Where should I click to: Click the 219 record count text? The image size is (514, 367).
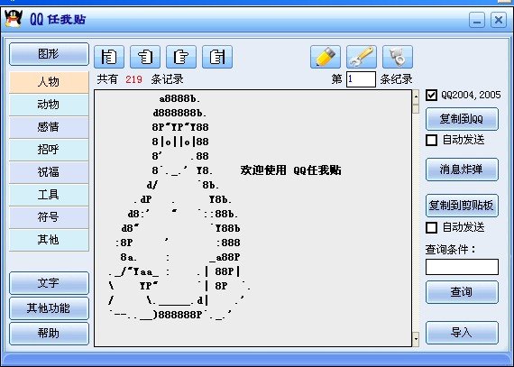pos(133,79)
